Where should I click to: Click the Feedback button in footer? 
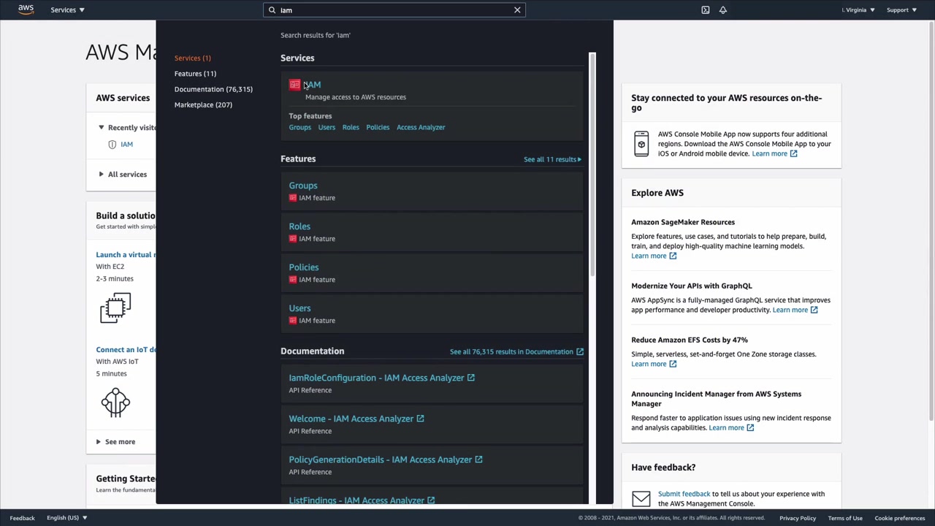coord(22,518)
